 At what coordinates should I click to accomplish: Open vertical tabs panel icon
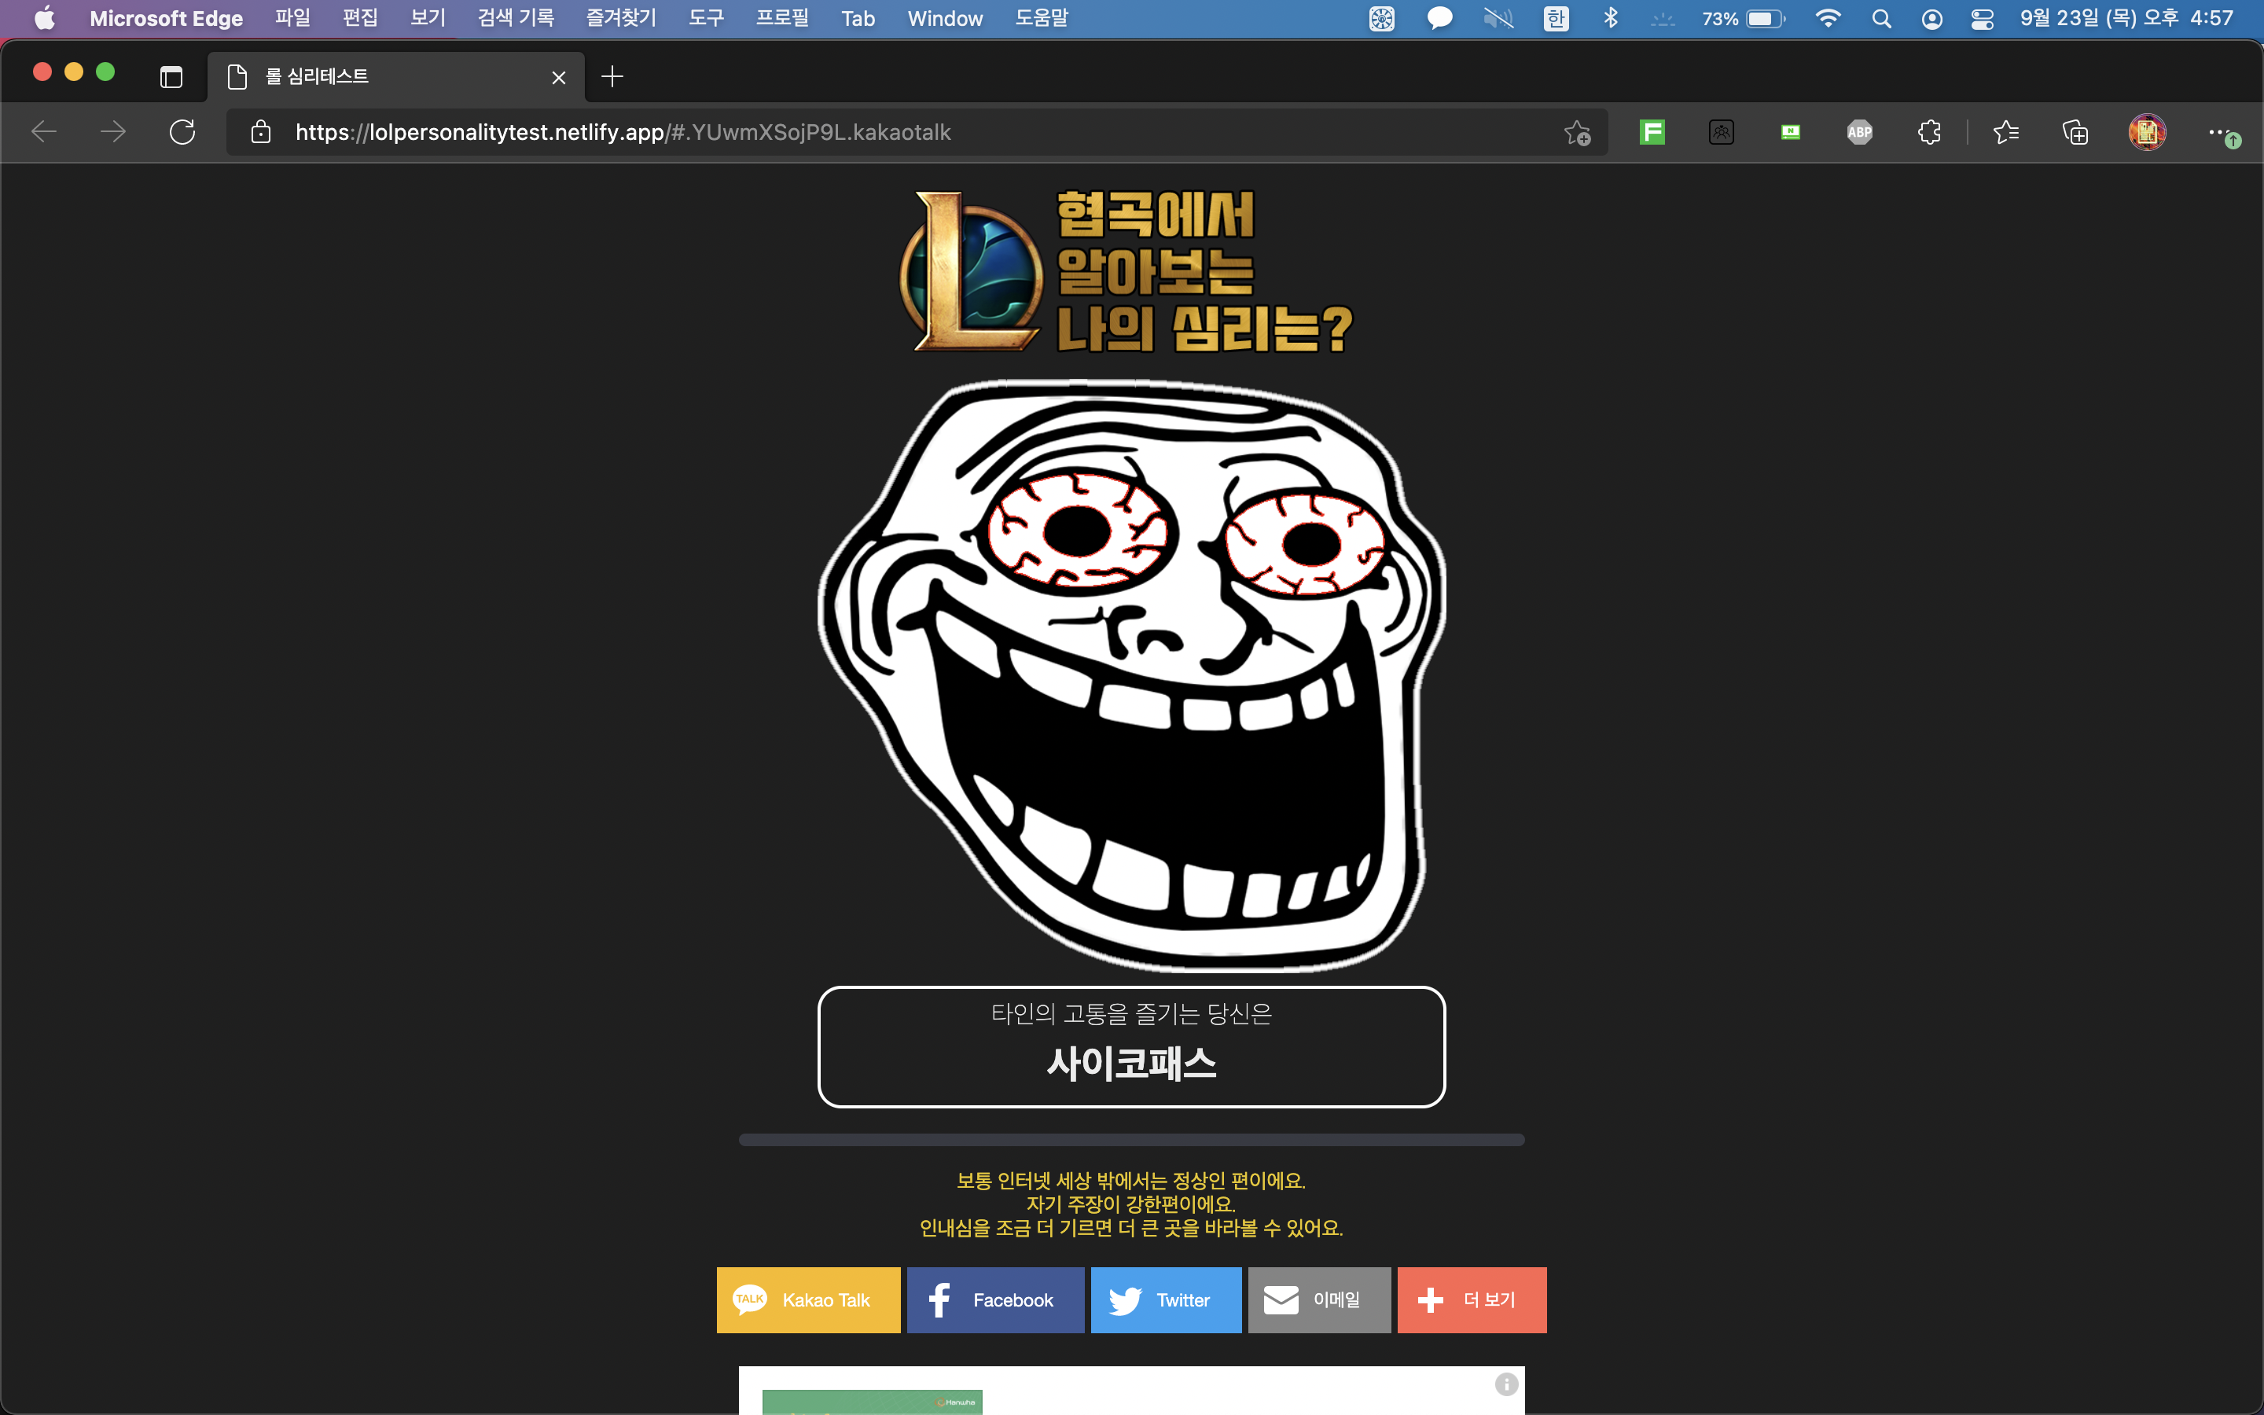pos(171,77)
